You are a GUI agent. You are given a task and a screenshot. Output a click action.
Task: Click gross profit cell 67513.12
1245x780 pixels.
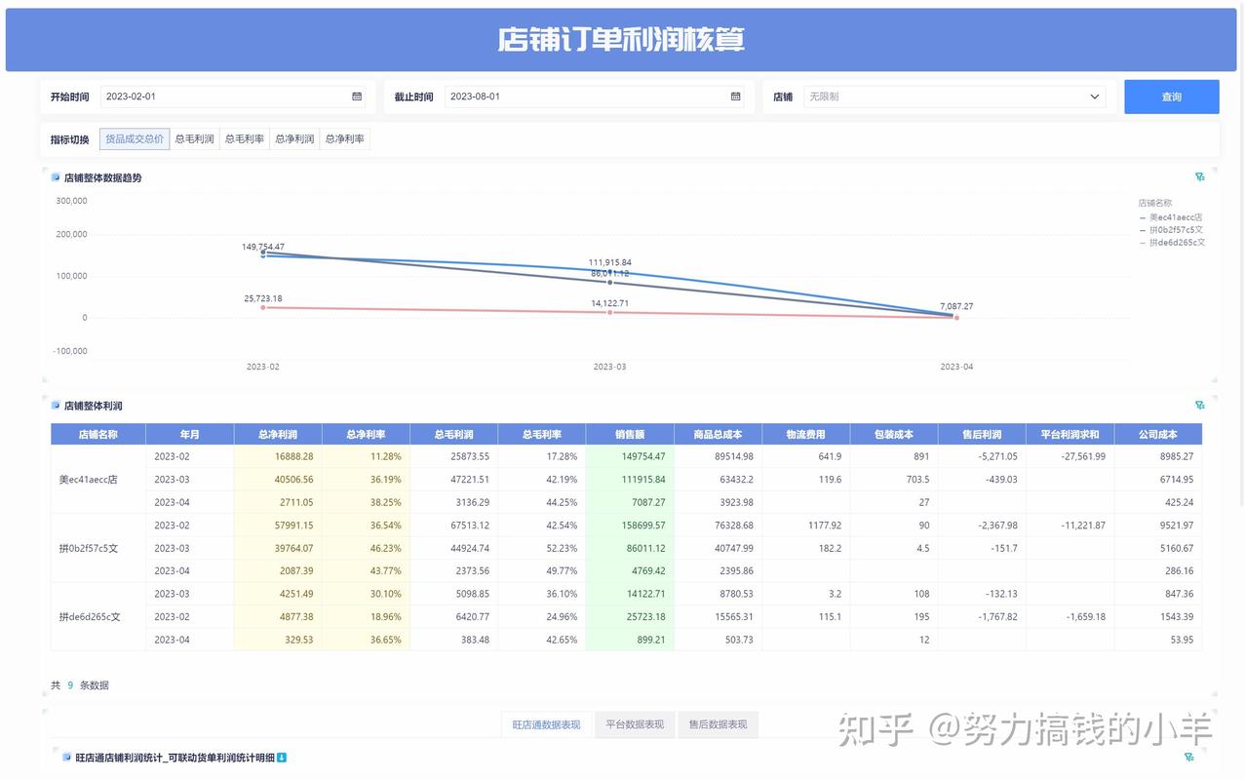pyautogui.click(x=453, y=526)
